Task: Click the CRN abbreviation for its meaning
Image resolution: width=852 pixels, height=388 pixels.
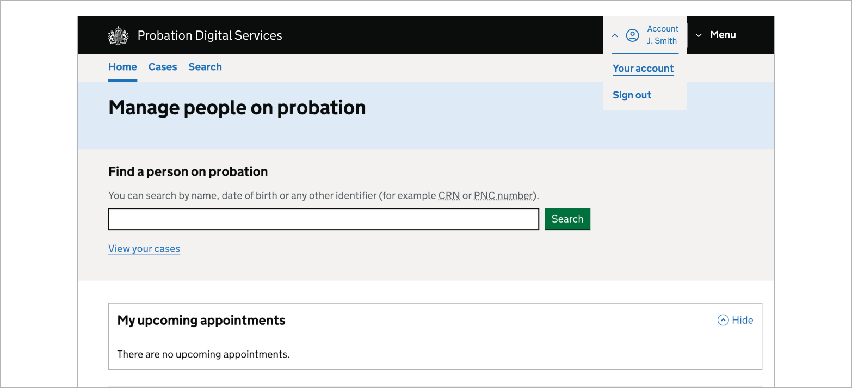Action: 449,195
